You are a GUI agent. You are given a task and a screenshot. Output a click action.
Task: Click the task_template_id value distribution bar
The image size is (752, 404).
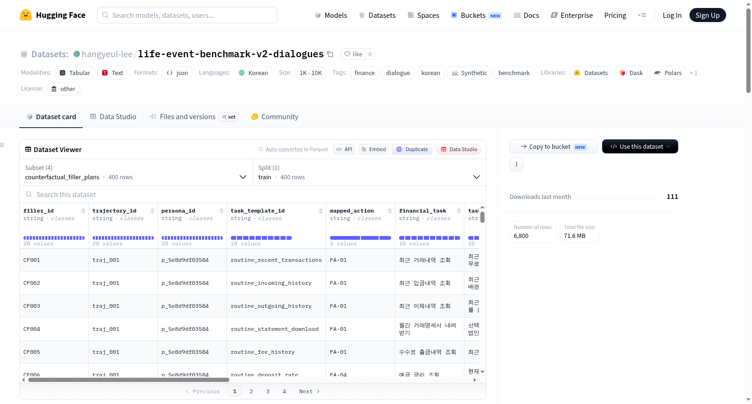[x=261, y=238]
